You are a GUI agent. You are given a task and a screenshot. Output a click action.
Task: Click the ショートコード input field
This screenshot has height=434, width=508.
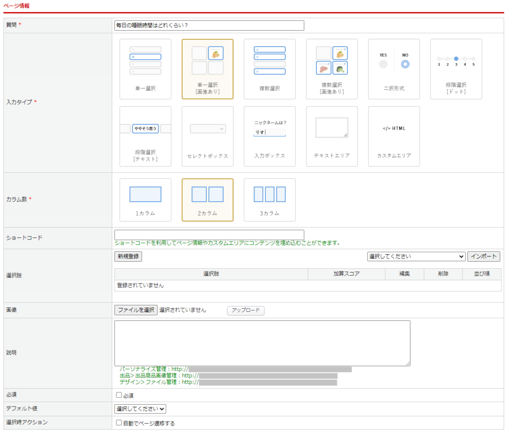pos(209,235)
